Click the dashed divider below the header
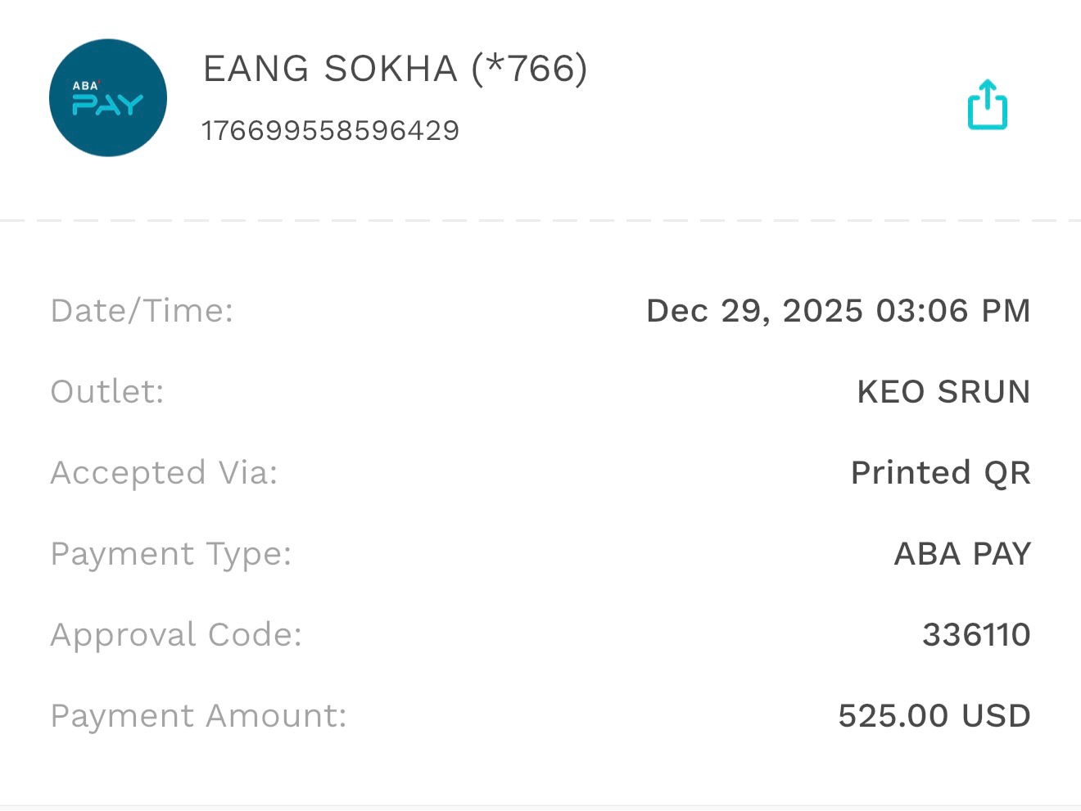The image size is (1081, 811). 540,220
